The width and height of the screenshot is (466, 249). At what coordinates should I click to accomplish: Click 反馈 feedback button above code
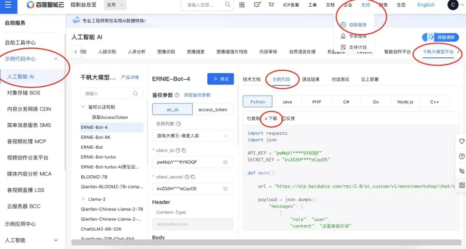point(288,118)
